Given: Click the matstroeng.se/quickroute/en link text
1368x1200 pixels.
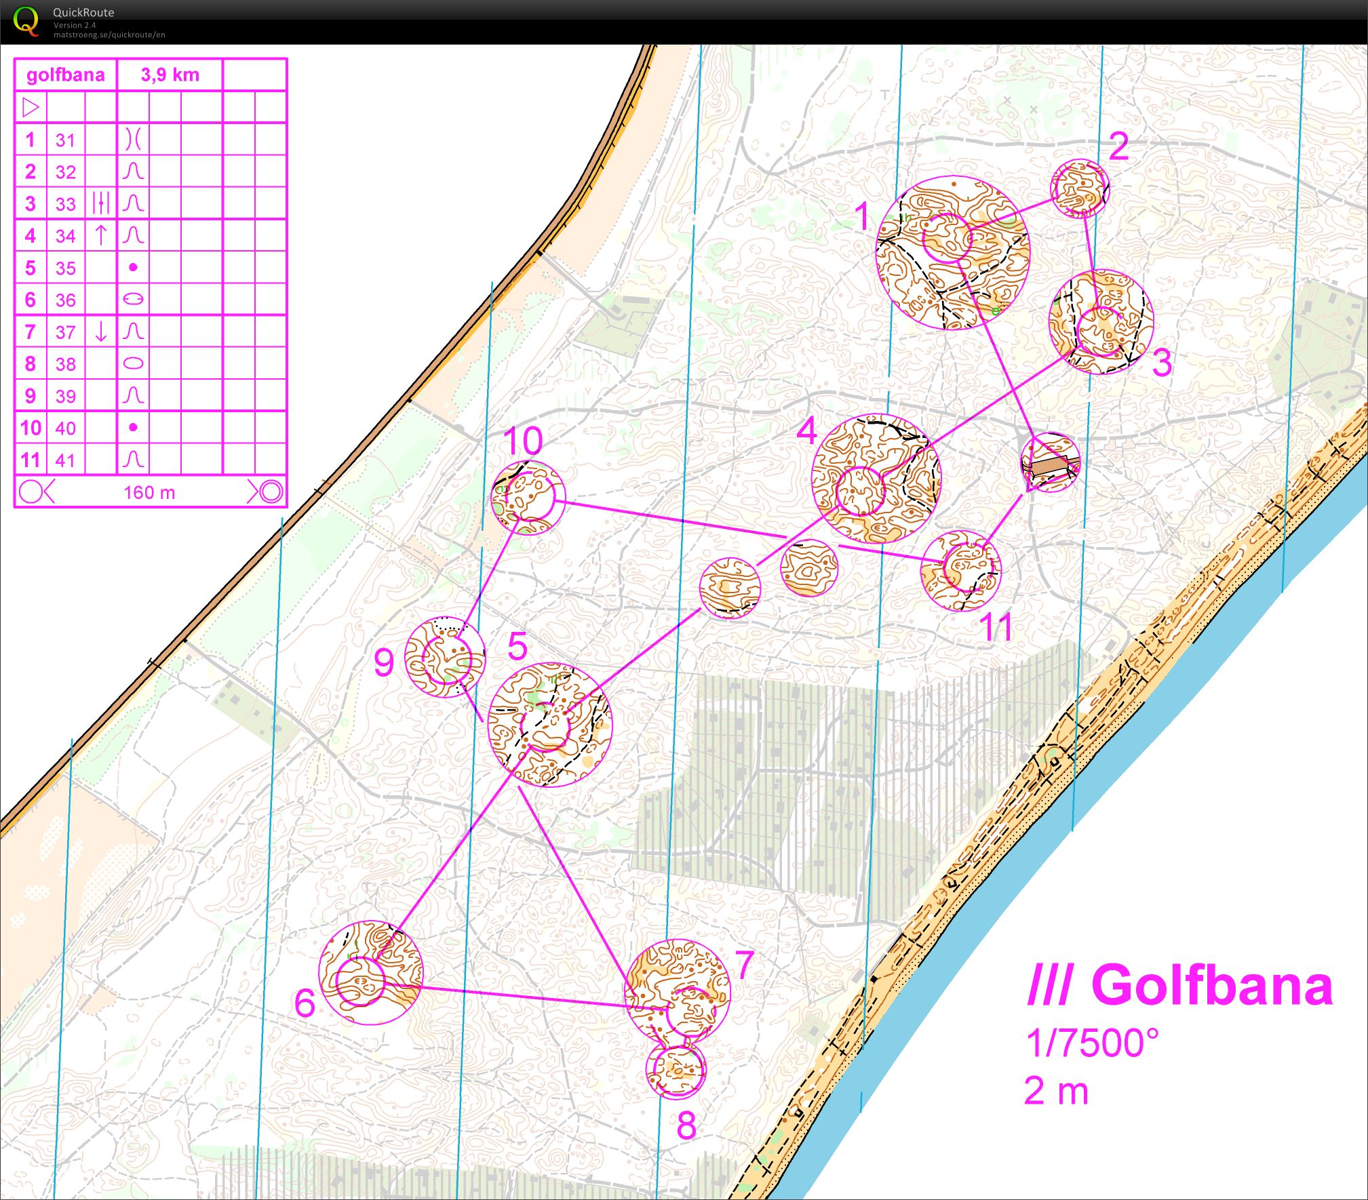Looking at the screenshot, I should pyautogui.click(x=109, y=35).
